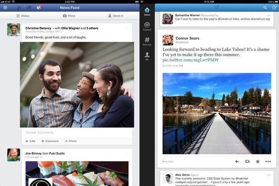This screenshot has width=279, height=186.
Task: Open Christine Delancy's name link
Action: (38, 28)
